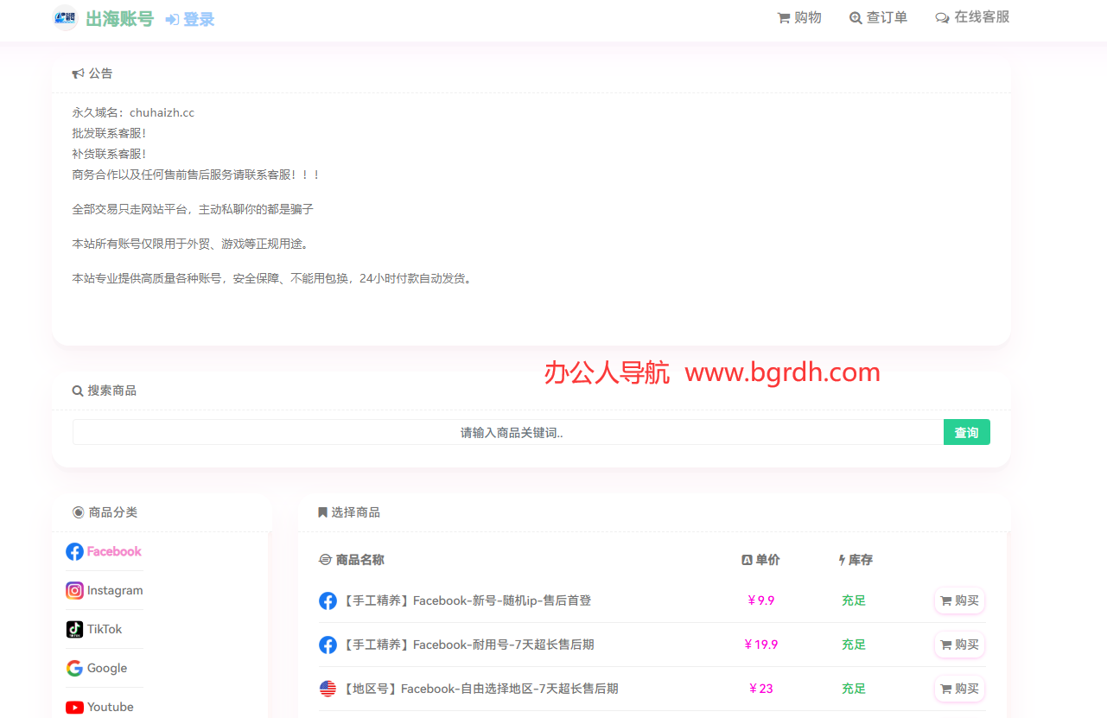Select the Facebook category
This screenshot has width=1107, height=718.
coord(104,551)
